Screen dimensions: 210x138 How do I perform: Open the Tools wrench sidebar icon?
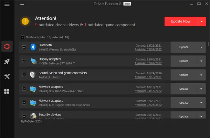tap(7, 77)
